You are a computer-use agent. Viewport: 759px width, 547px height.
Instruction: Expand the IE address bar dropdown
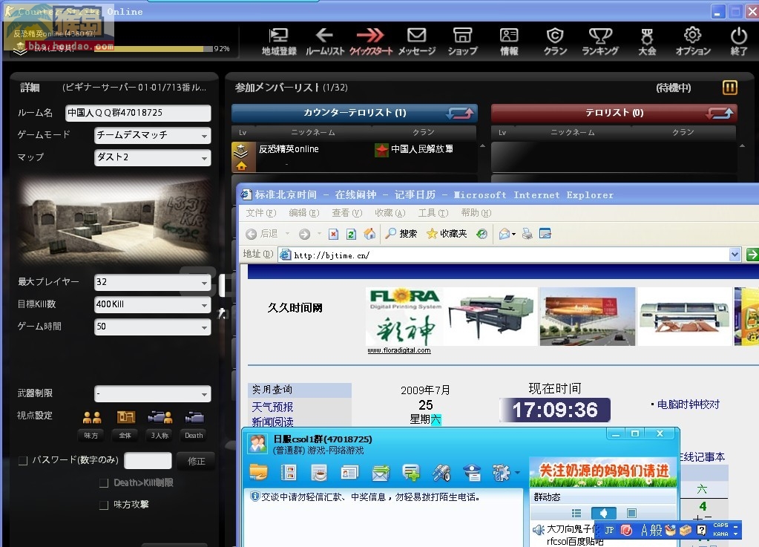(735, 254)
